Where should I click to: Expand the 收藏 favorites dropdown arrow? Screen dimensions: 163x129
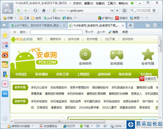(x=15, y=18)
